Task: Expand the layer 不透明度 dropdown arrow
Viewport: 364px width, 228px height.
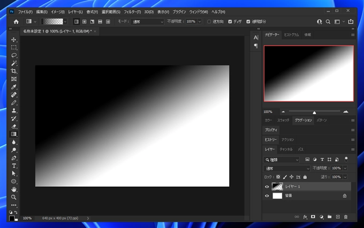Action: pyautogui.click(x=345, y=168)
